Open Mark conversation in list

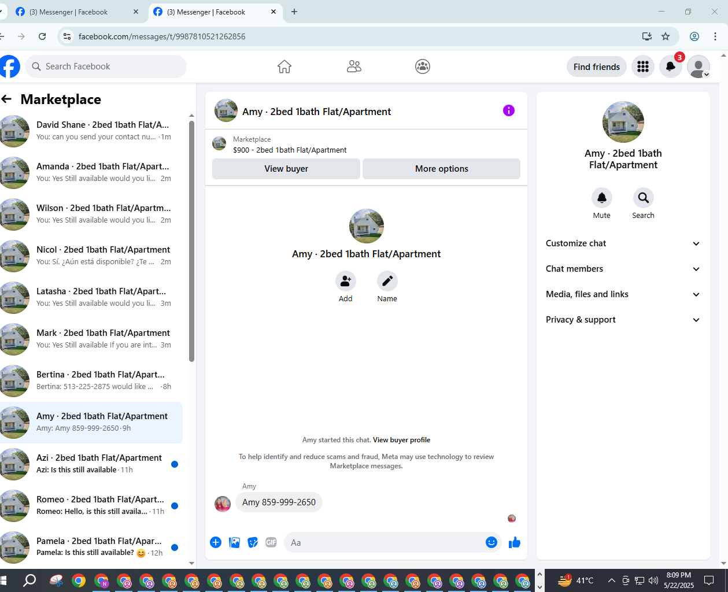[x=91, y=339]
